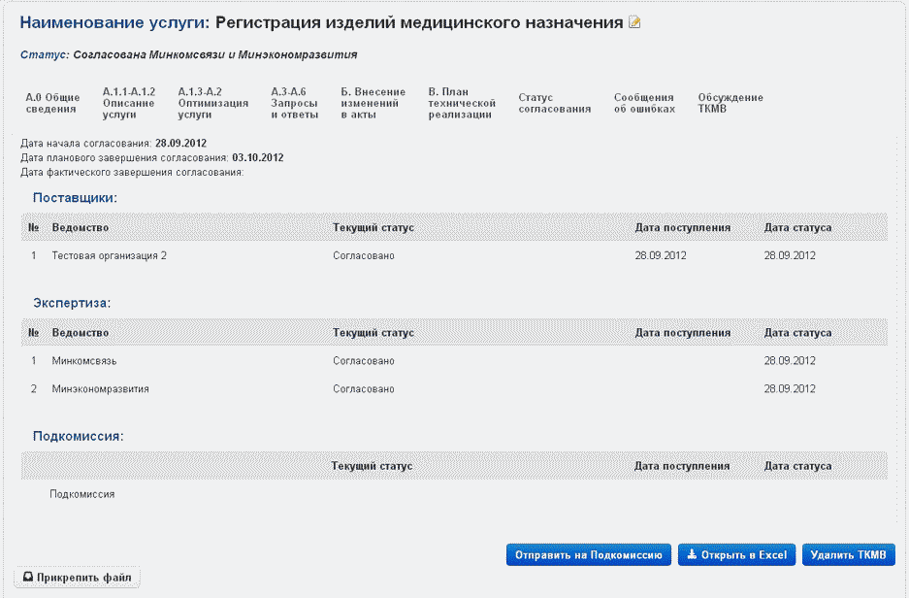Click 'Прикрепить файл' attach button
This screenshot has width=909, height=598.
pyautogui.click(x=79, y=578)
